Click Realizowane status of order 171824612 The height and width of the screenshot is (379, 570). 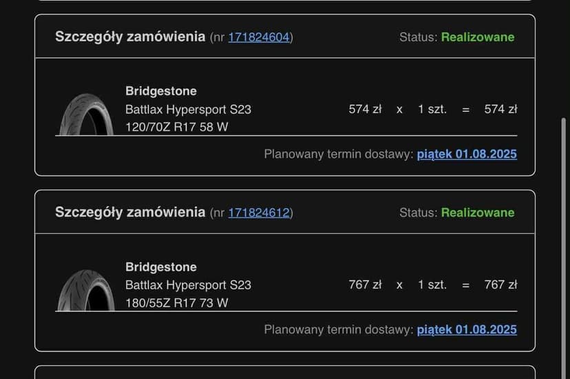(478, 213)
